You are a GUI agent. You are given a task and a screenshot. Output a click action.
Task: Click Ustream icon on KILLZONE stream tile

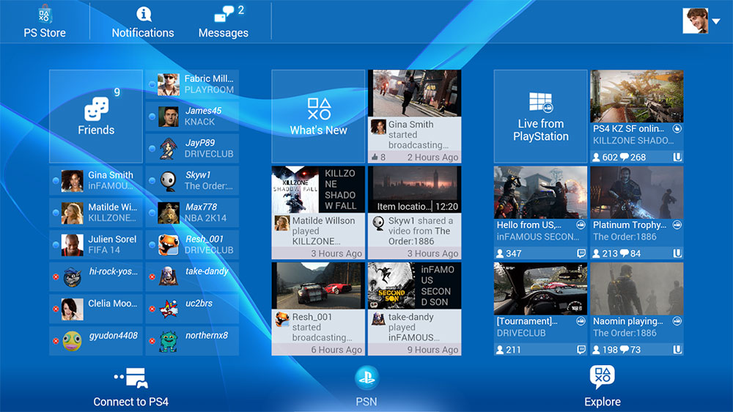point(677,158)
